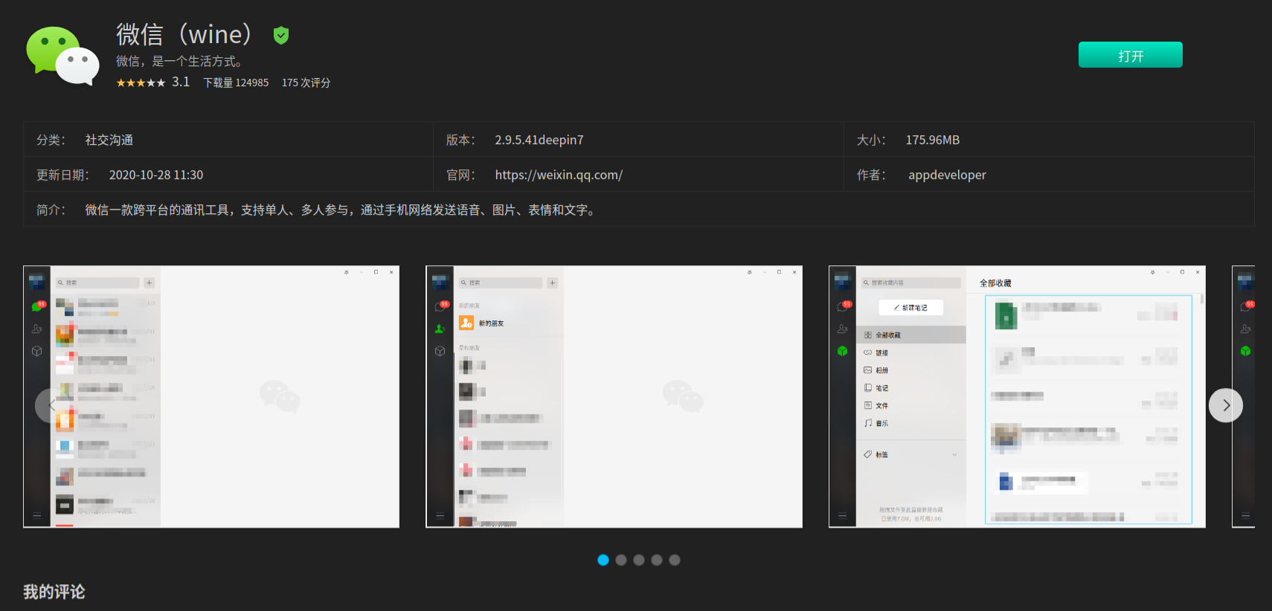Click the rating score 3.1
This screenshot has height=611, width=1272.
181,82
